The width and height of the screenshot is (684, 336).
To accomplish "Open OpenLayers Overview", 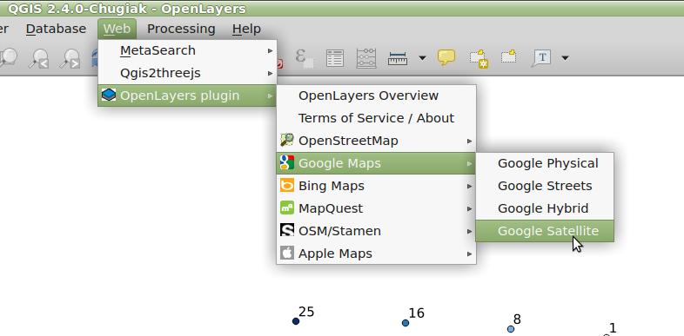I will click(376, 96).
